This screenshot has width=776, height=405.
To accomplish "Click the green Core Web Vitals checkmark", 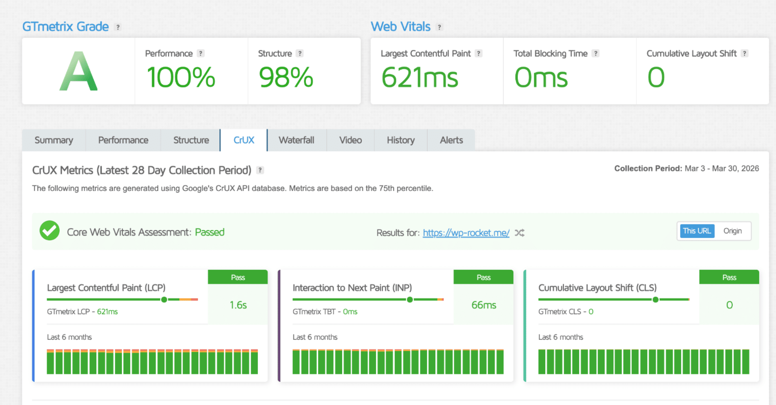I will 49,231.
